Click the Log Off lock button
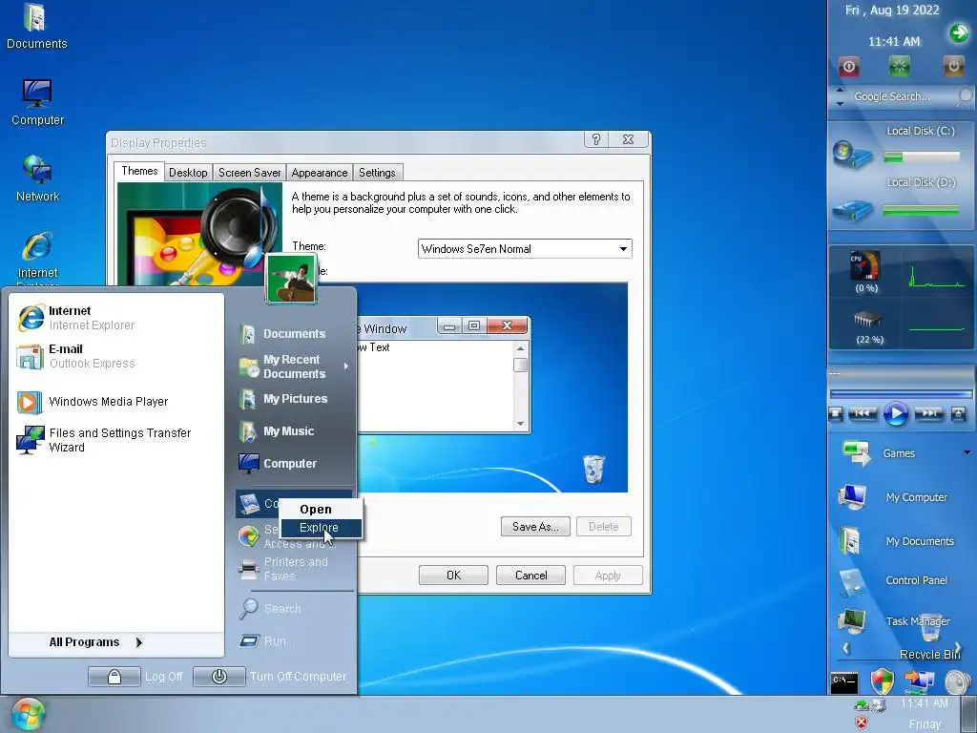 114,677
